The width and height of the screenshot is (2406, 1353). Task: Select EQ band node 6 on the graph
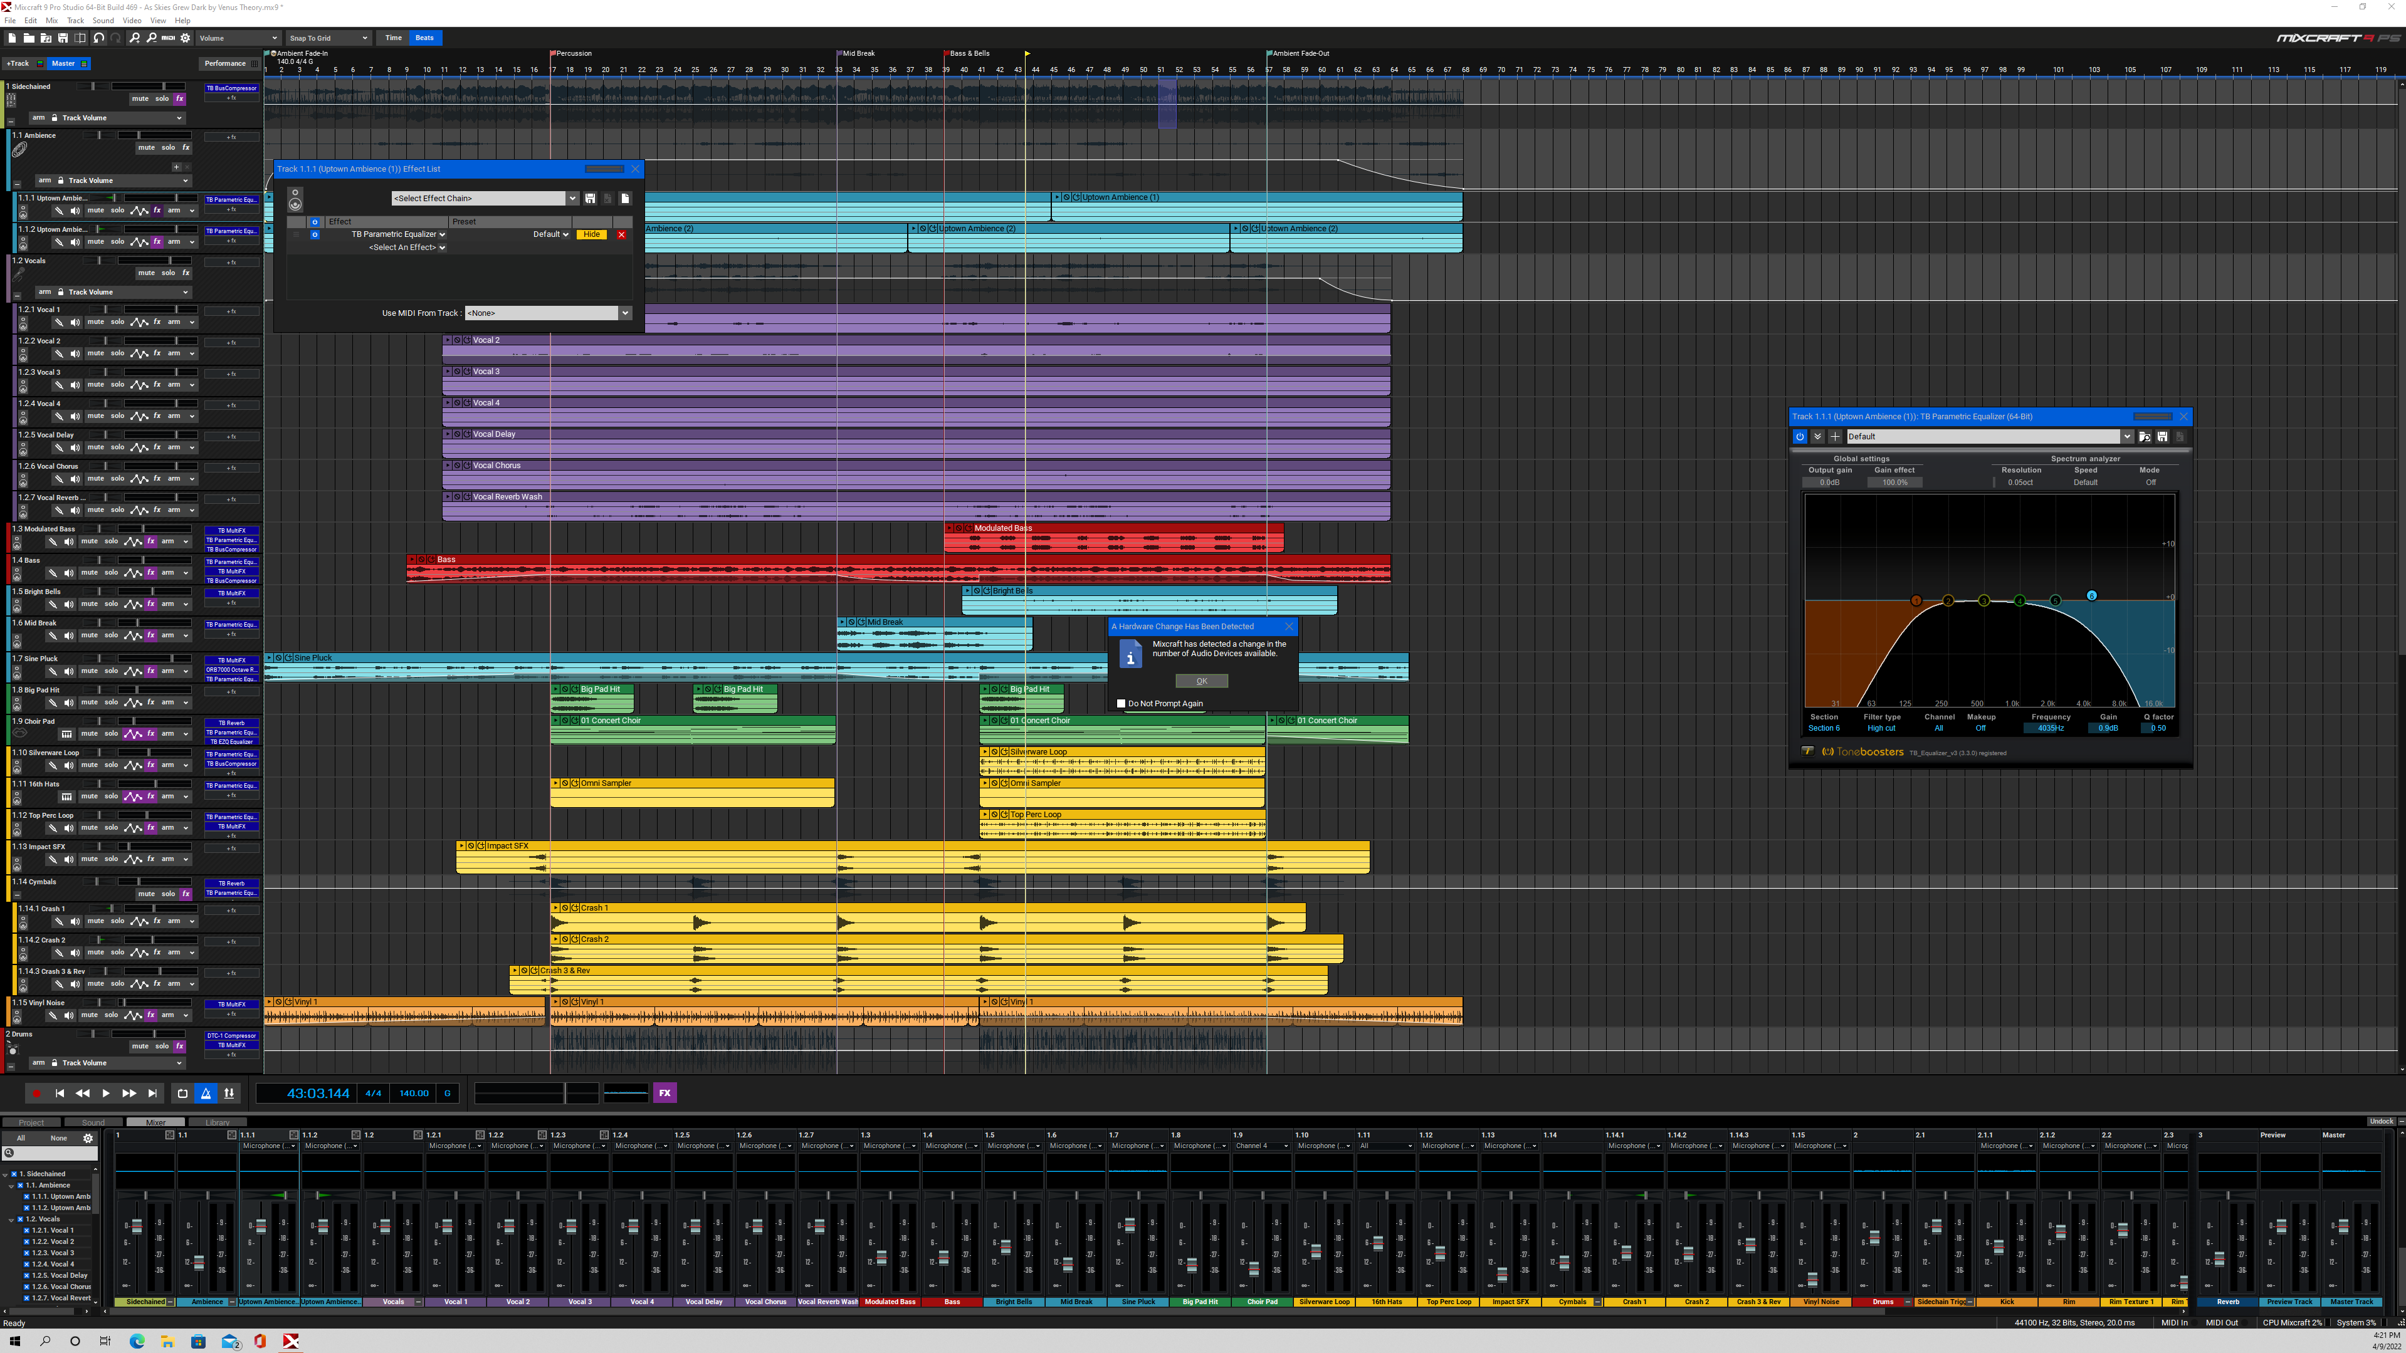(2091, 596)
